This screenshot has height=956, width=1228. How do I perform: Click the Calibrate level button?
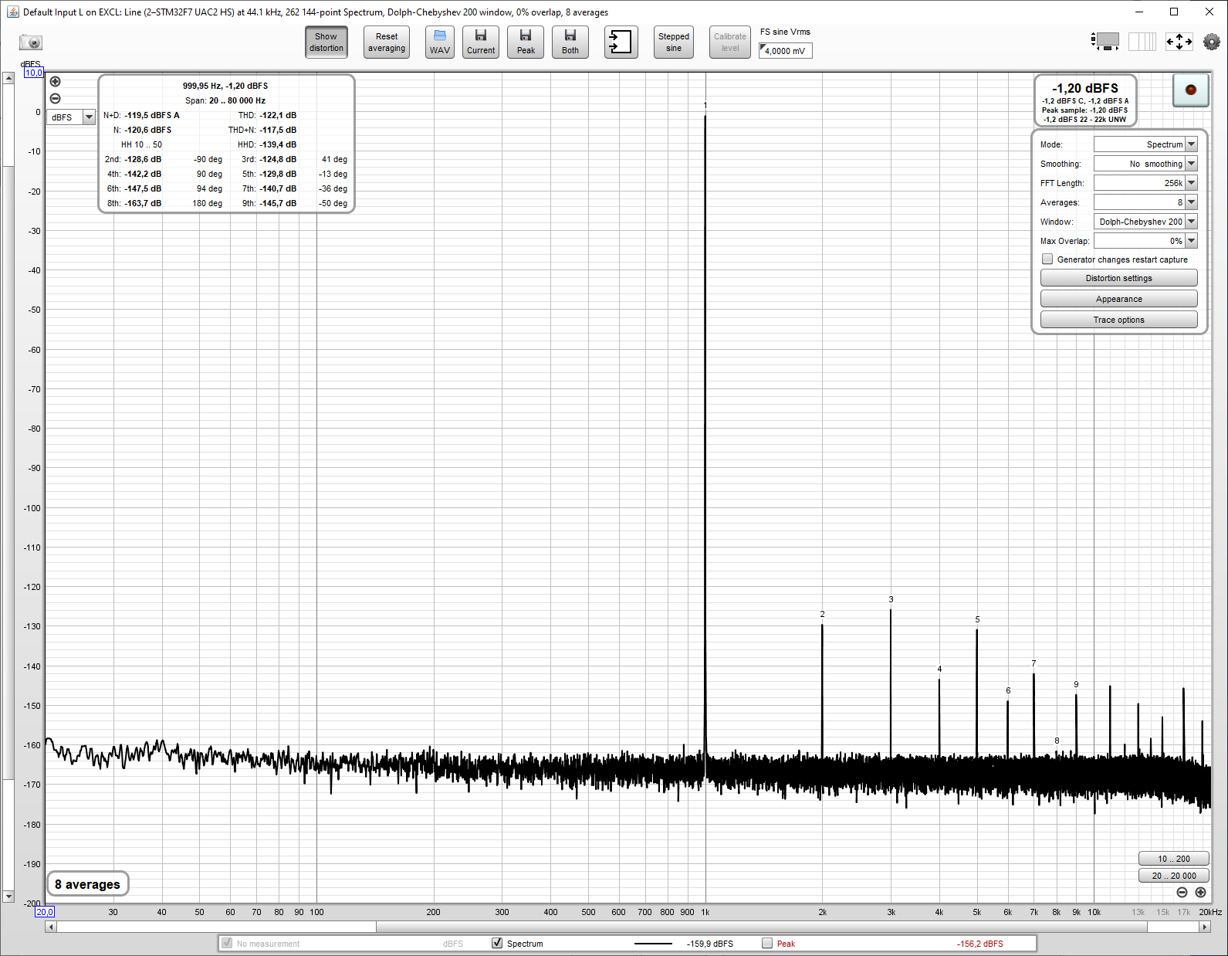tap(730, 42)
